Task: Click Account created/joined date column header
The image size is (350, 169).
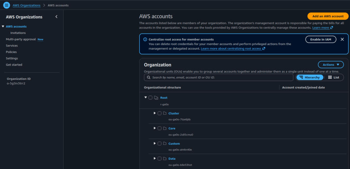Action: (x=304, y=87)
